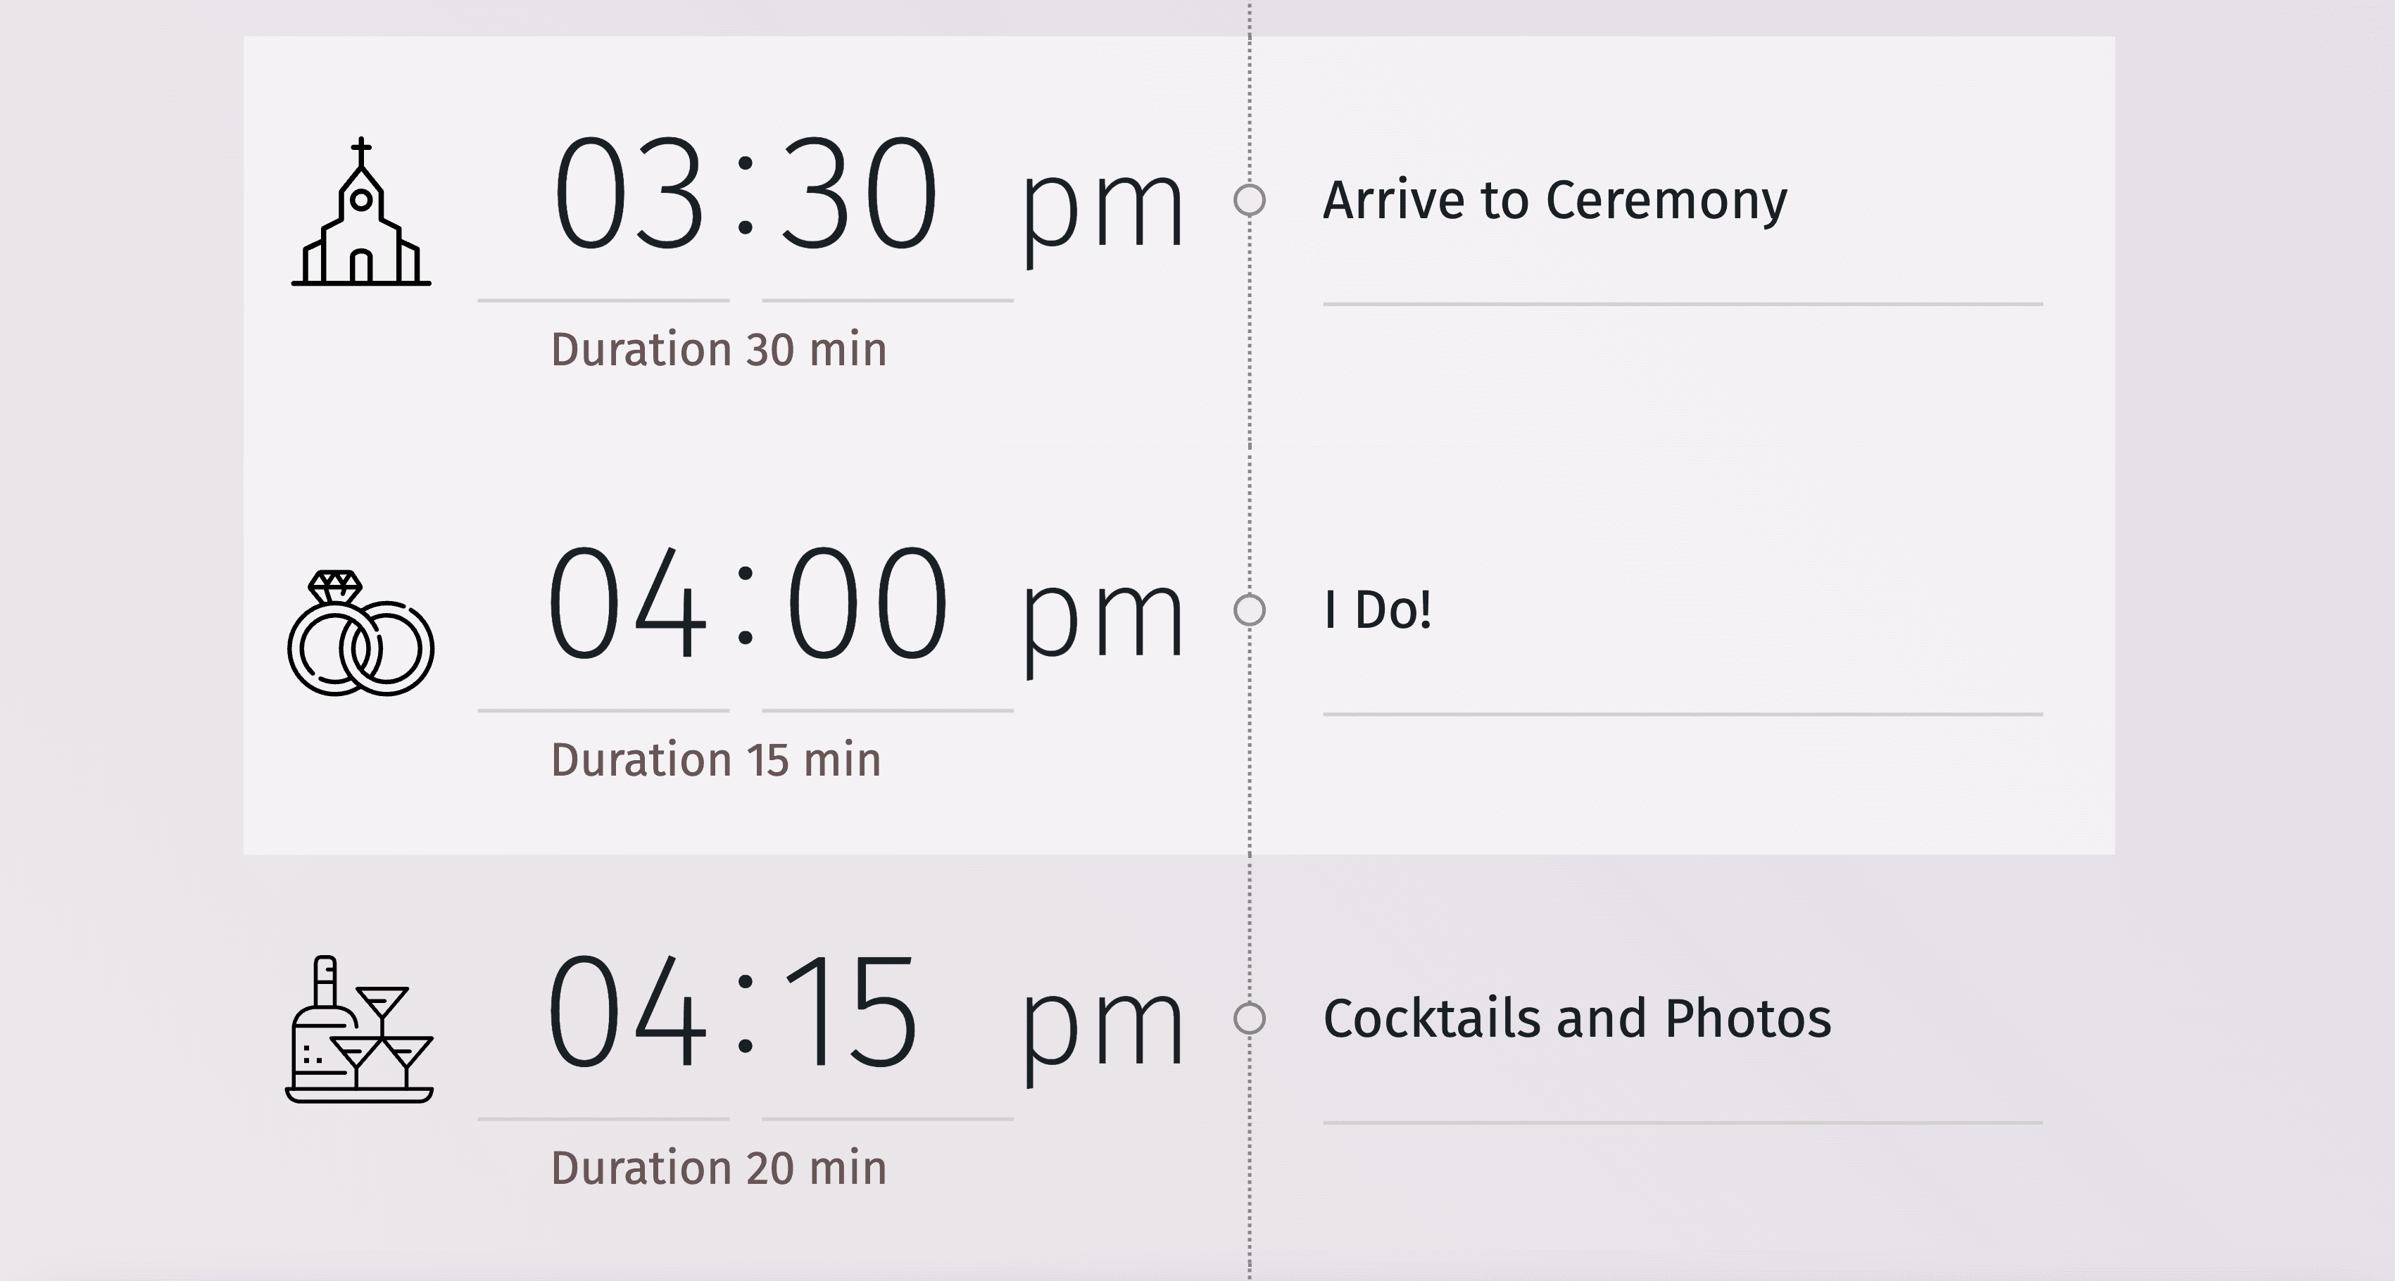Click the 04 hour of 04:00
The image size is (2395, 1281).
pos(626,603)
